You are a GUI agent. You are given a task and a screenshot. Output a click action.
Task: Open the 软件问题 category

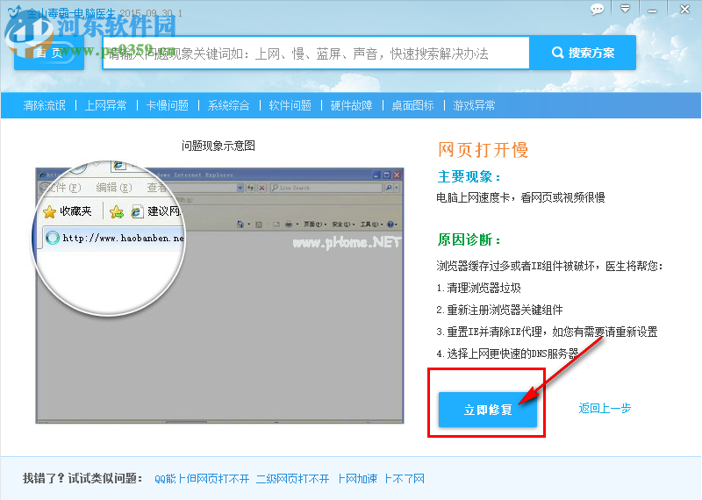point(290,105)
